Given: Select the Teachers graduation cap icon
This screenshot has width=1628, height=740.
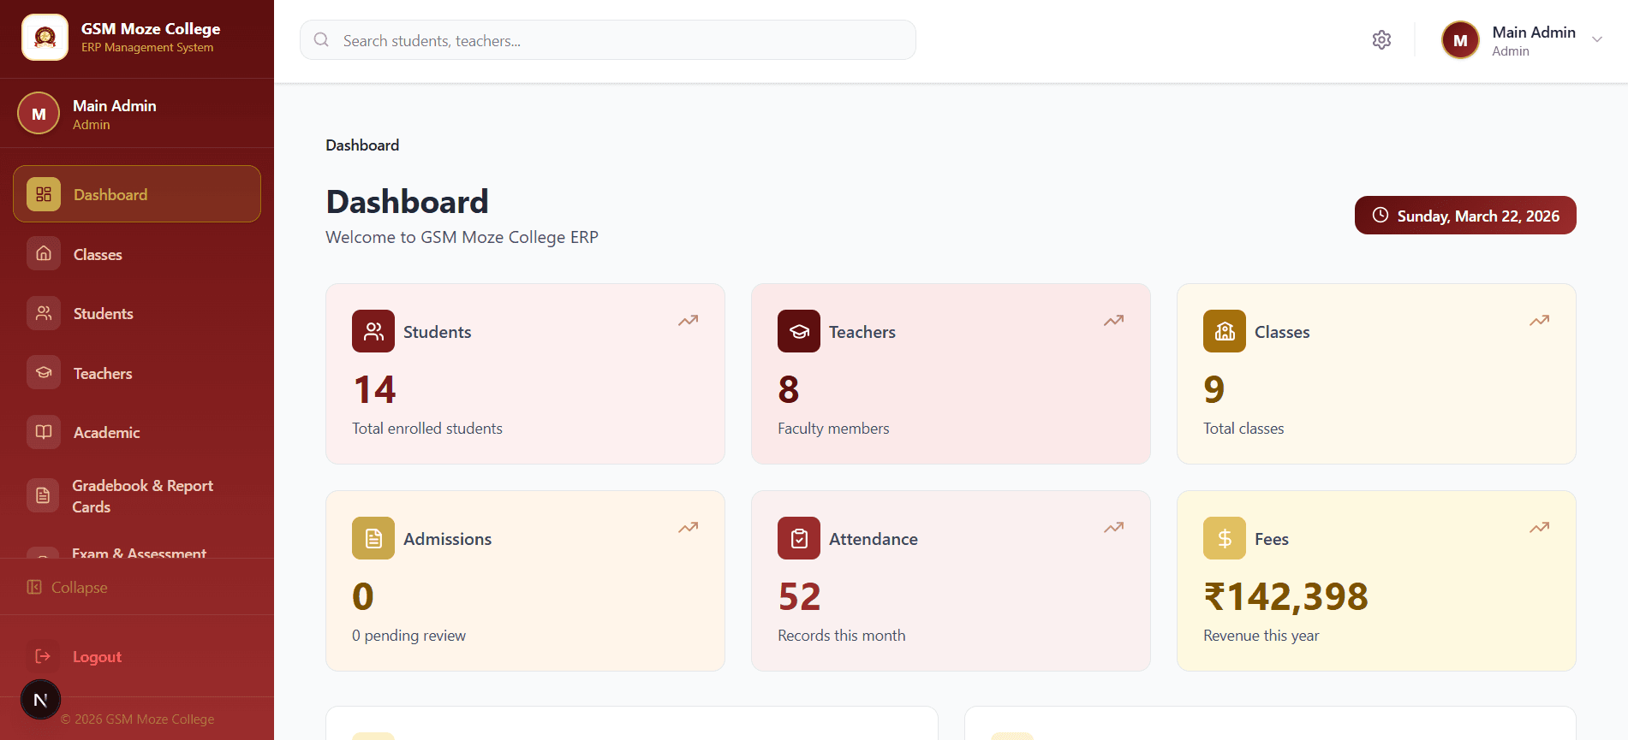Looking at the screenshot, I should [x=43, y=372].
